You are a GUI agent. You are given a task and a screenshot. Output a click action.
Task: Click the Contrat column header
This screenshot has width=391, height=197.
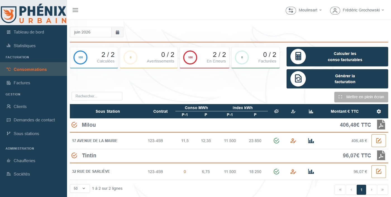click(161, 111)
